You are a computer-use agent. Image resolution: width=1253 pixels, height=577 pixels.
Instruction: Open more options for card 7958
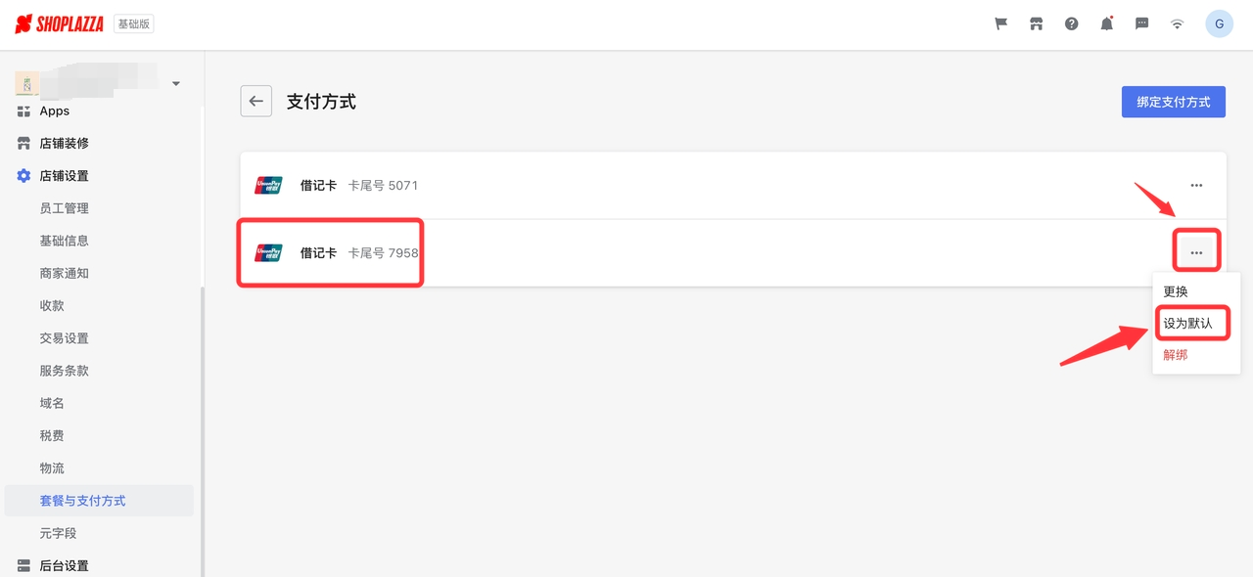tap(1196, 253)
